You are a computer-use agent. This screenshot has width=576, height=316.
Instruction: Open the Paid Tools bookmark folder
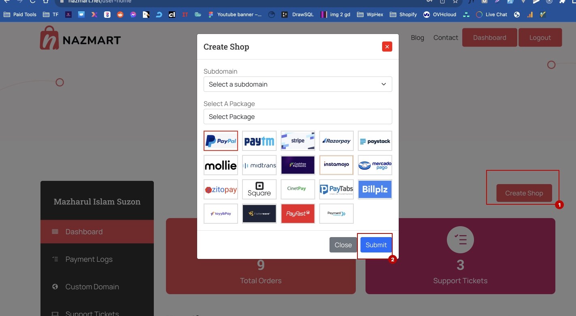coord(20,14)
